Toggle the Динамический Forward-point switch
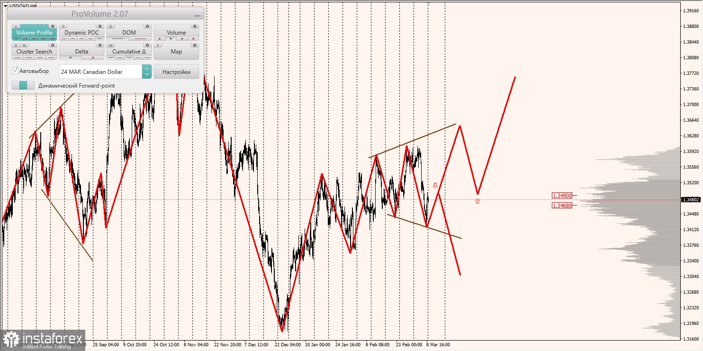703x351 pixels. pyautogui.click(x=23, y=85)
